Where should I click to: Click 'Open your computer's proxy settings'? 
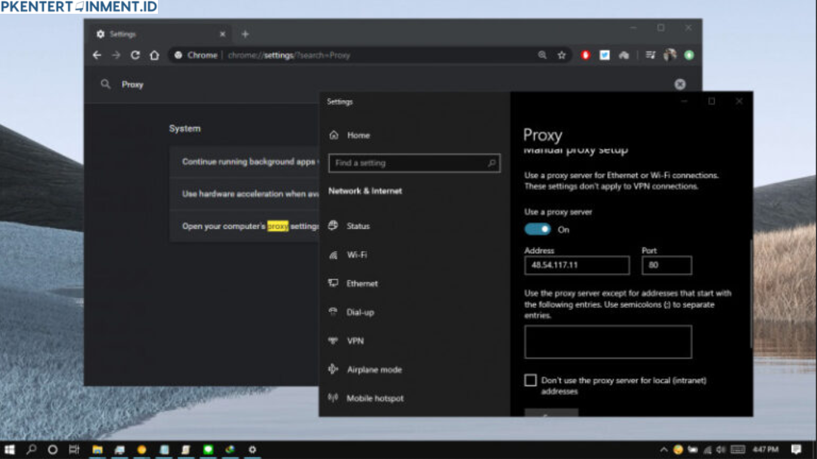coord(245,226)
